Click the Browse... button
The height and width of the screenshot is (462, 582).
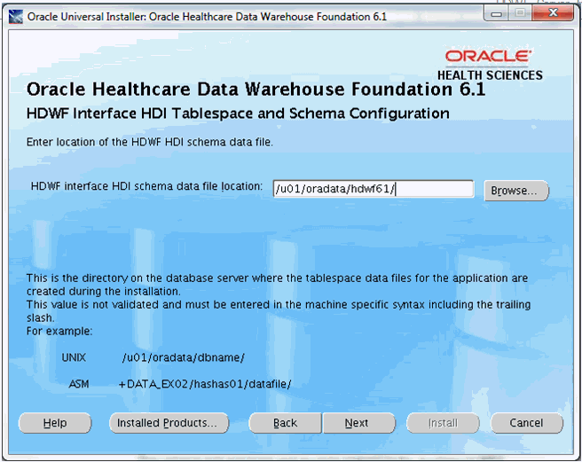516,191
